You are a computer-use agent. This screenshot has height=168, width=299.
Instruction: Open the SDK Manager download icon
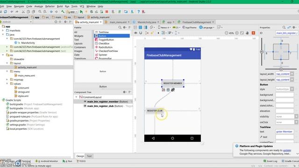click(132, 12)
